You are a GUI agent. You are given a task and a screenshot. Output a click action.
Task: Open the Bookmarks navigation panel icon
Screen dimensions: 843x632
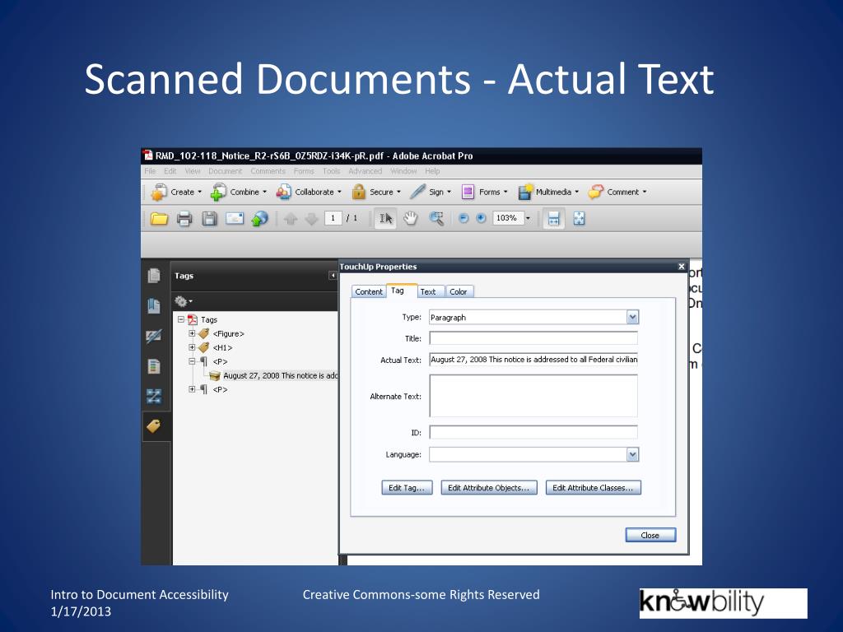pos(154,306)
